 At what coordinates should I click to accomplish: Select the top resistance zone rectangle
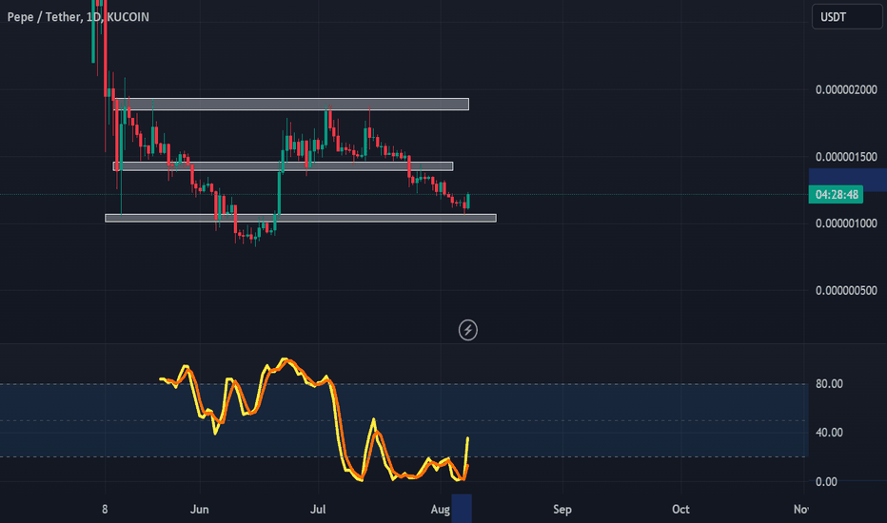point(291,104)
